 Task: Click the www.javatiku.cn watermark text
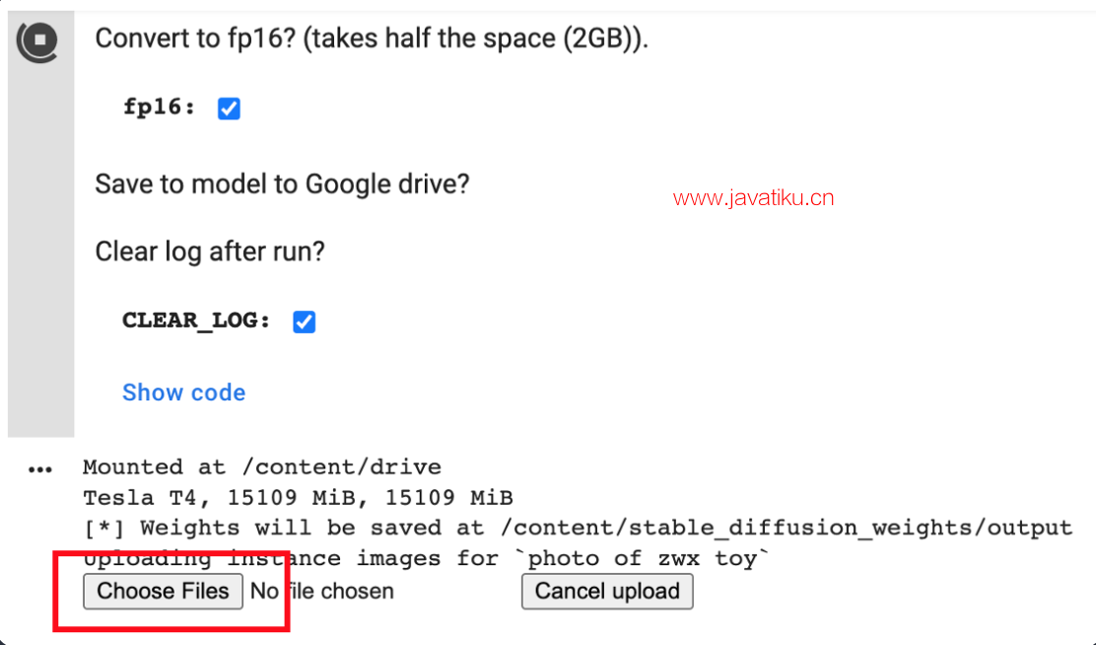pos(753,198)
